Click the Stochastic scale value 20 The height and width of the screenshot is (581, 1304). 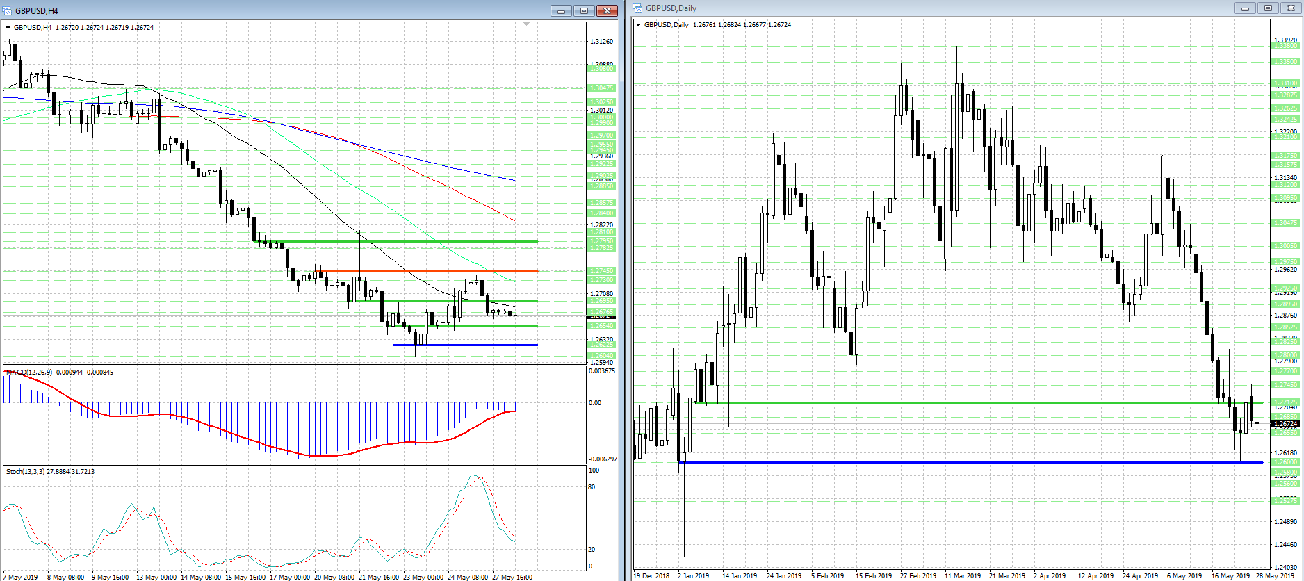pos(592,550)
